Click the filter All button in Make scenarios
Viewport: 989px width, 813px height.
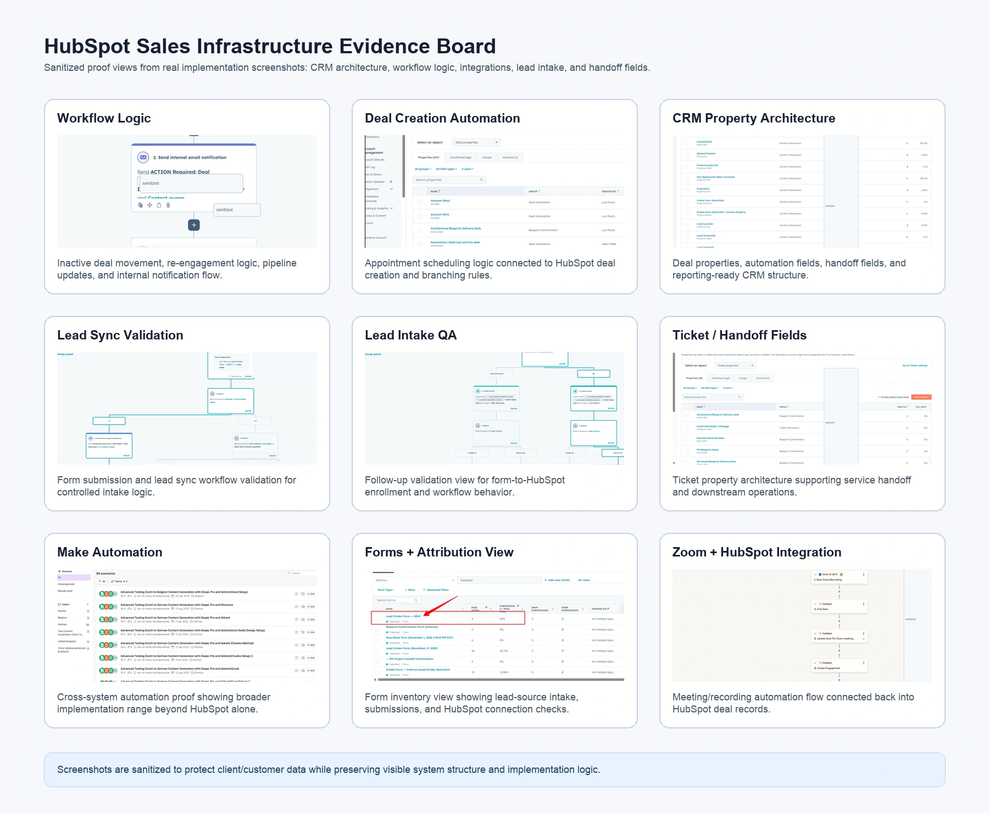[x=102, y=581]
